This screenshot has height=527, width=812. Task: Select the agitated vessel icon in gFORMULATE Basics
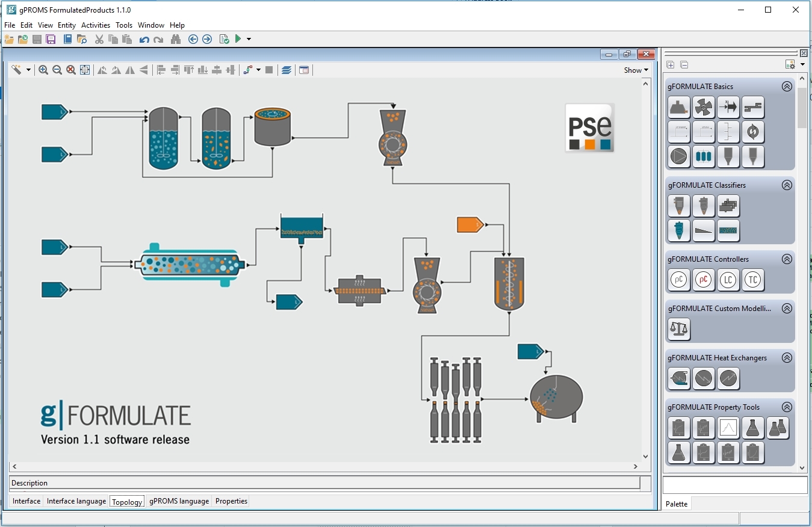679,107
